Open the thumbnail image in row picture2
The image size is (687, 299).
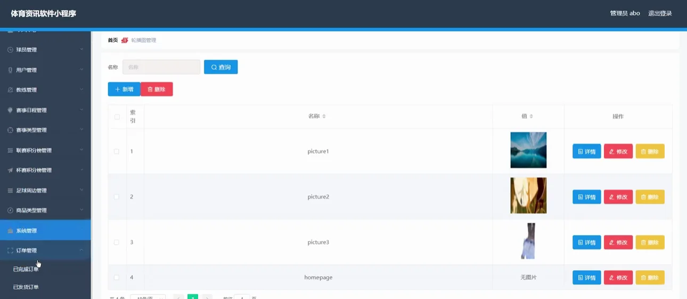pos(528,195)
